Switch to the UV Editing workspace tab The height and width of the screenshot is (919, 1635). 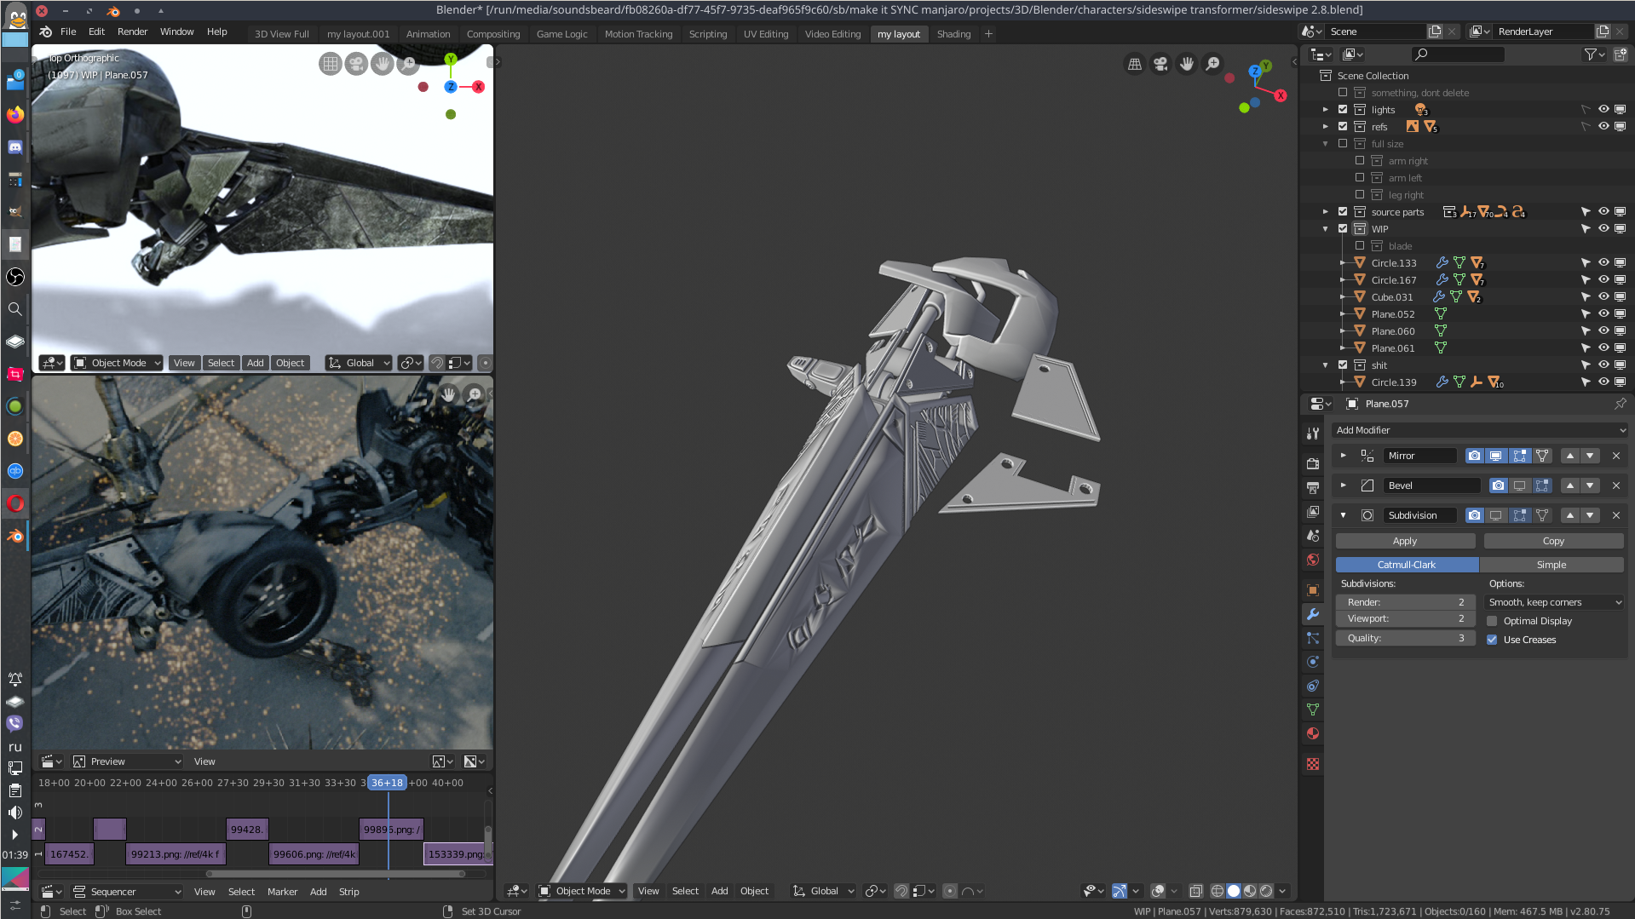point(765,34)
